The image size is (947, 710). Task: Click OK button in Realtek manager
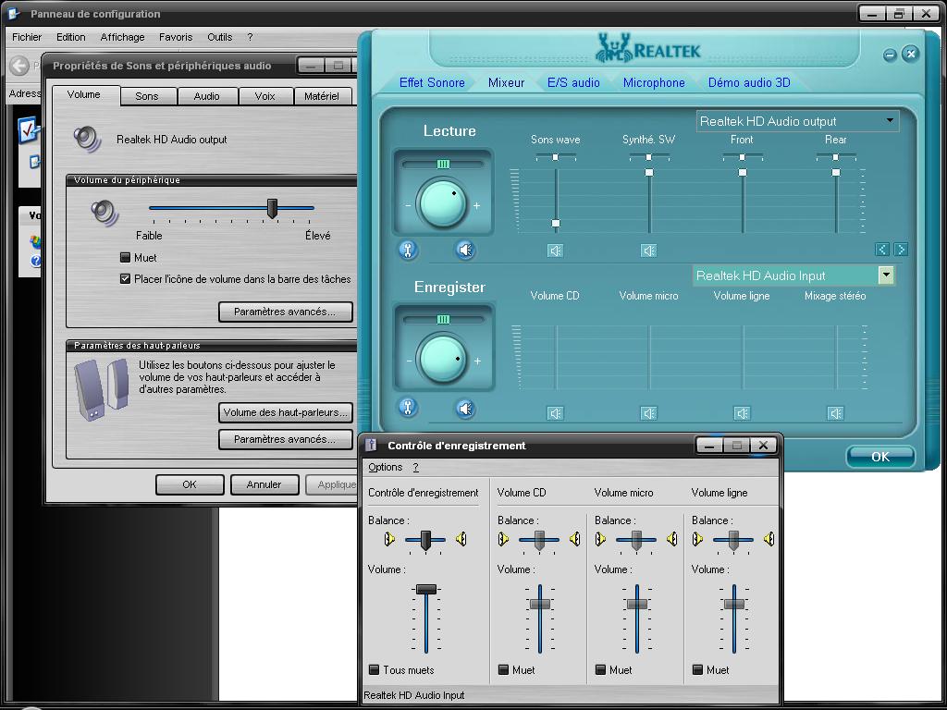(880, 457)
